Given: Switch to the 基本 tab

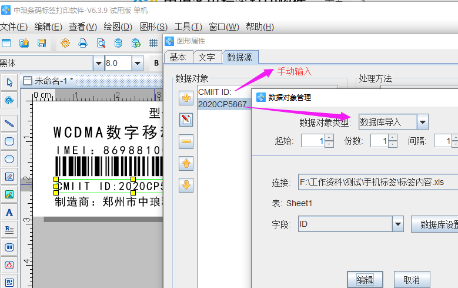Looking at the screenshot, I should click(178, 57).
